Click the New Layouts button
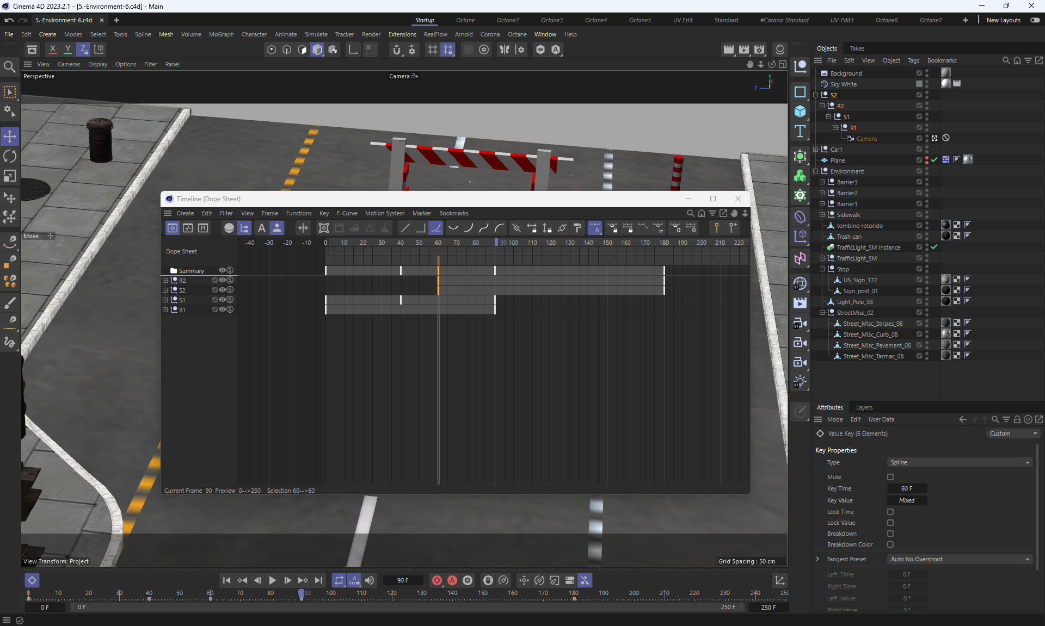1045x626 pixels. [1003, 20]
